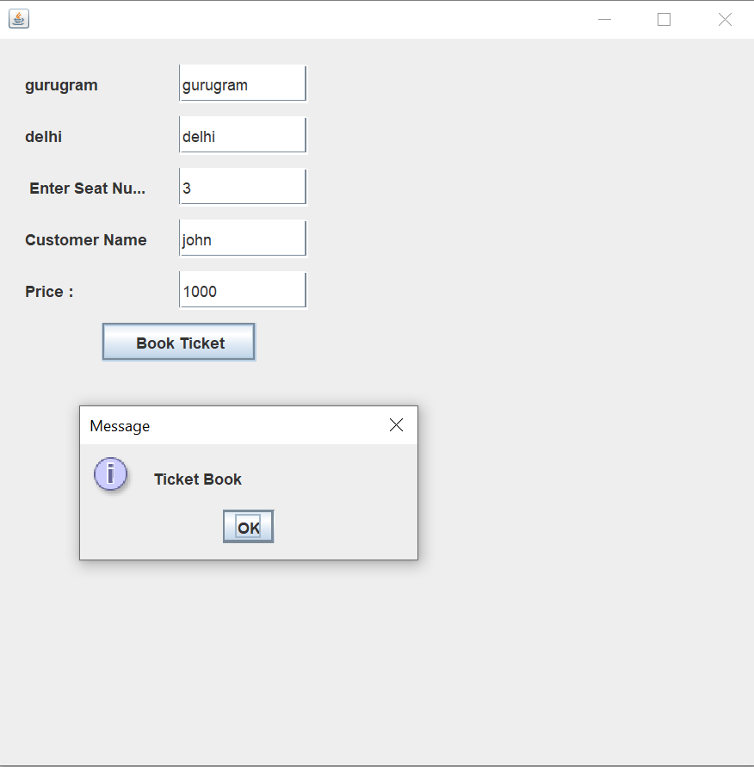Screen dimensions: 754x767
Task: Focus the delhi text field
Action: [x=243, y=135]
